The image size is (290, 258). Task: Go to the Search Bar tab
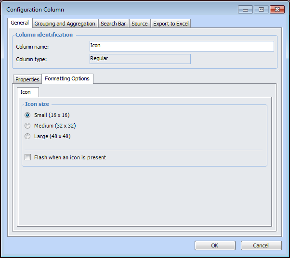[113, 24]
